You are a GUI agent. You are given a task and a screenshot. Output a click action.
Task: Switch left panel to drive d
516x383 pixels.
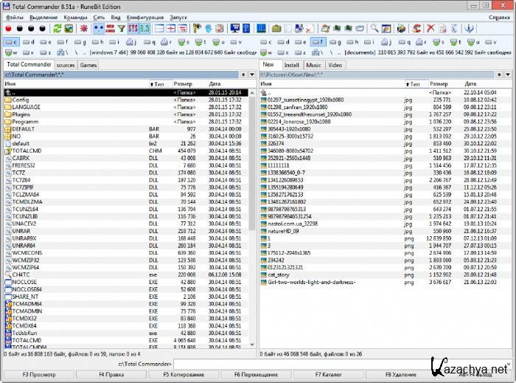[x=29, y=42]
